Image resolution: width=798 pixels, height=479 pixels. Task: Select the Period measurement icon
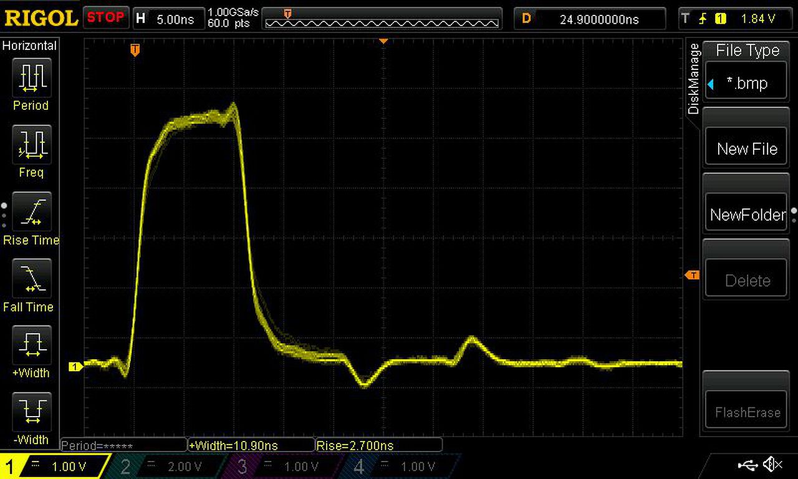pos(31,77)
